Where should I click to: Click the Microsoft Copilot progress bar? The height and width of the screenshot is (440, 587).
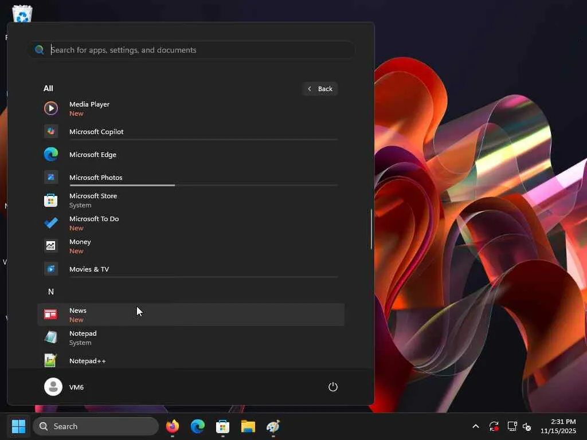[x=204, y=139]
